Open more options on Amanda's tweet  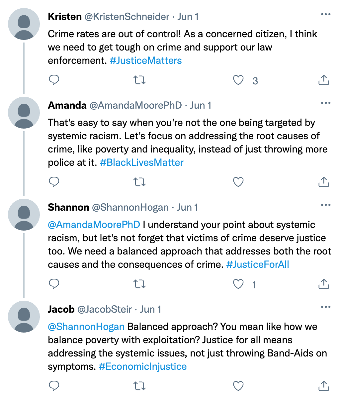click(x=325, y=103)
